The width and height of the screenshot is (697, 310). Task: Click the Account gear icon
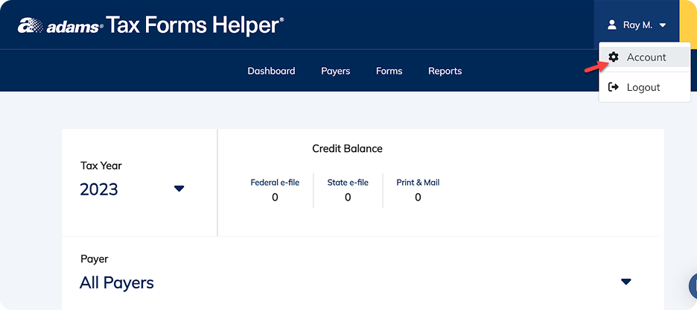tap(614, 57)
